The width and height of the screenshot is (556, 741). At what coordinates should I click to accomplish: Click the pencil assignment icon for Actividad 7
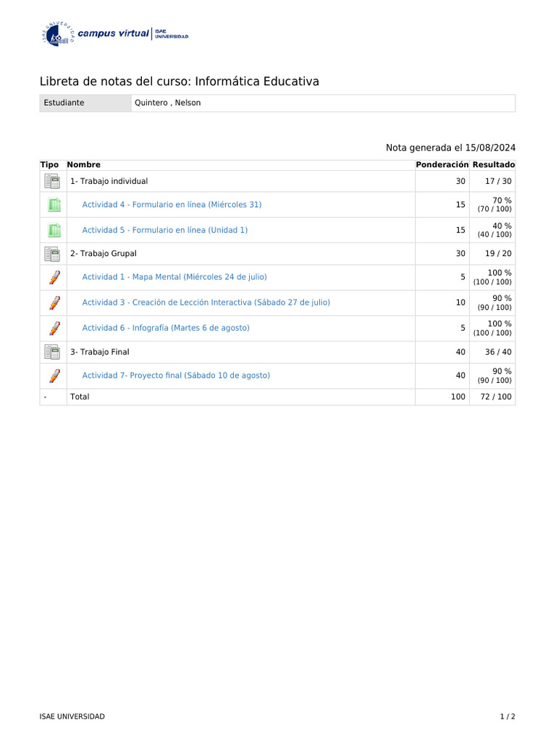tap(54, 376)
